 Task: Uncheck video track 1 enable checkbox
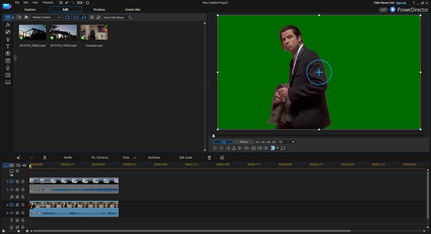coord(17,181)
